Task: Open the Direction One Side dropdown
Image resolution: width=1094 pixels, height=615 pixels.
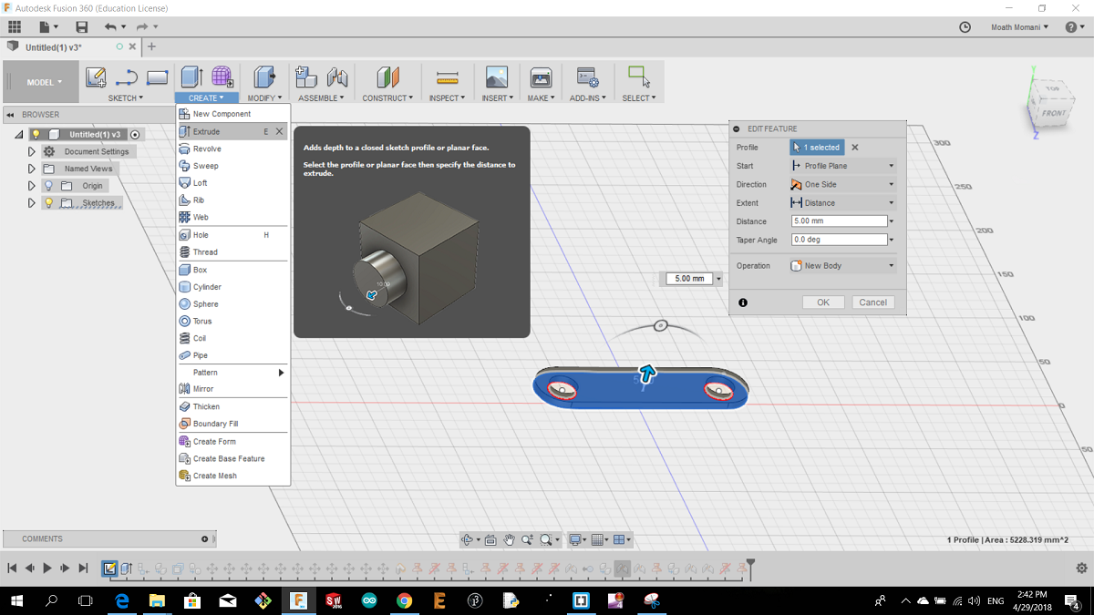Action: [843, 184]
